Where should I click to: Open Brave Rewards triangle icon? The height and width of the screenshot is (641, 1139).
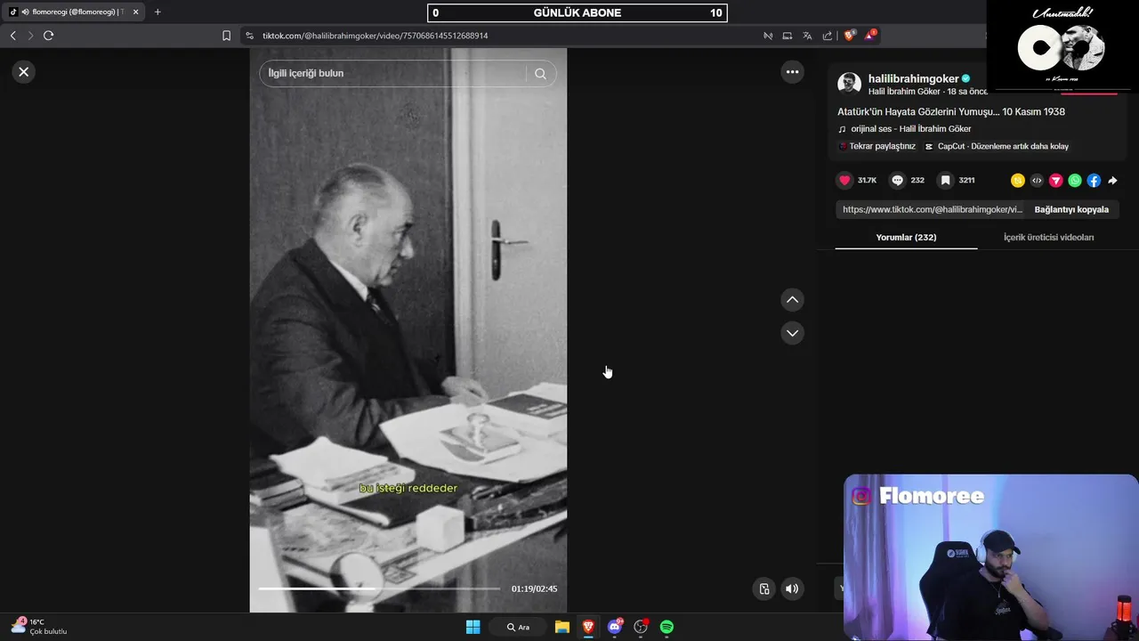pos(870,36)
